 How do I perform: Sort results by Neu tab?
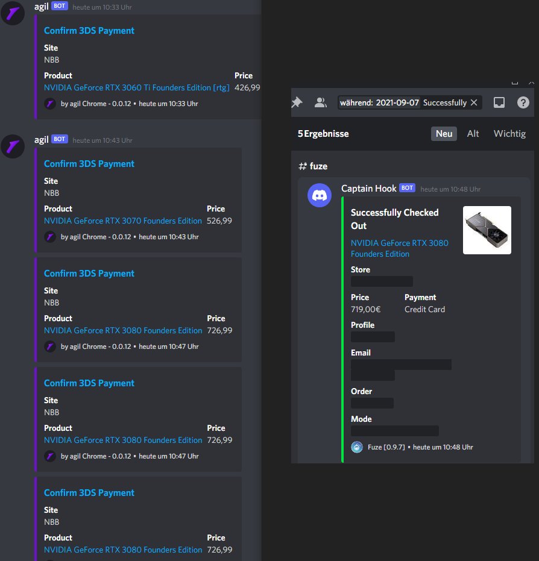(444, 134)
